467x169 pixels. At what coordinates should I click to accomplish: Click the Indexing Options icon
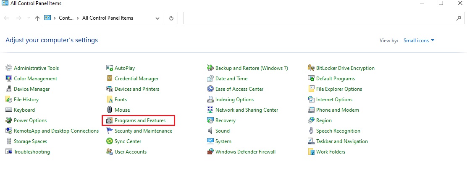[210, 100]
